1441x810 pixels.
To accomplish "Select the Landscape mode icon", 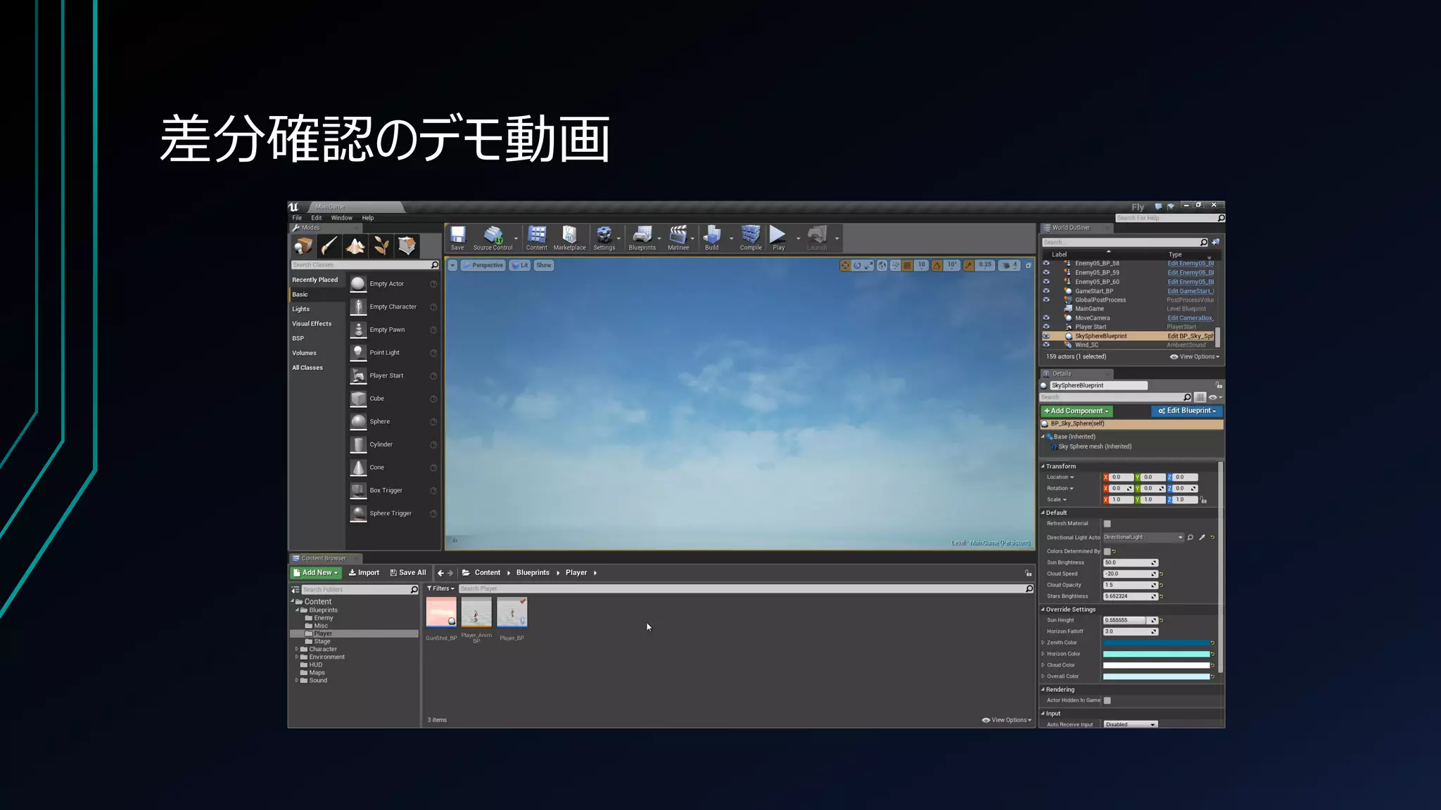I will (x=355, y=245).
